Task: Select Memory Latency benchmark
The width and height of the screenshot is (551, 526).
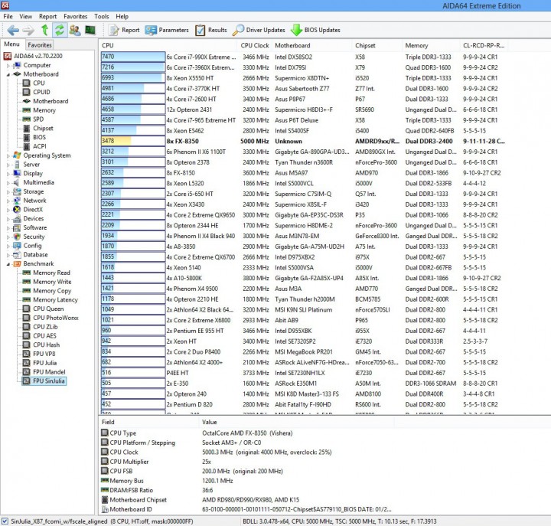Action: coord(51,300)
